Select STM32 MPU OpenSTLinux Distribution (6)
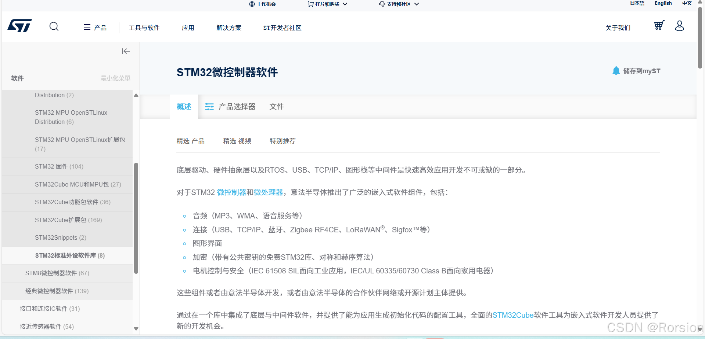705x339 pixels. click(67, 117)
